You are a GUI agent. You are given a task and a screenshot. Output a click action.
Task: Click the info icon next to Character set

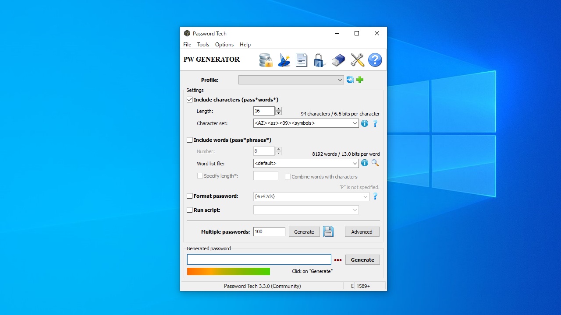coord(365,123)
